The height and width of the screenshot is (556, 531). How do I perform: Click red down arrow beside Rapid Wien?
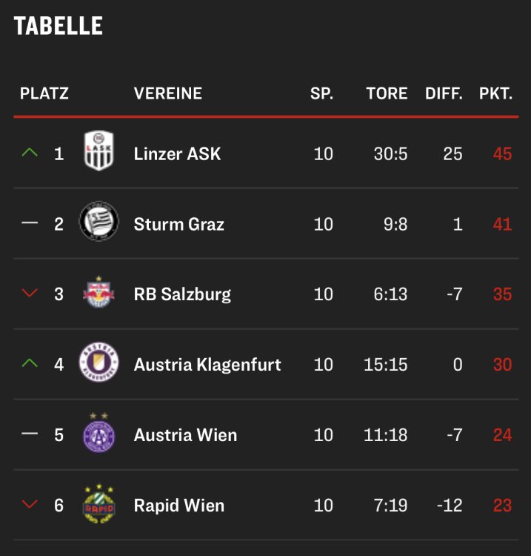30,505
